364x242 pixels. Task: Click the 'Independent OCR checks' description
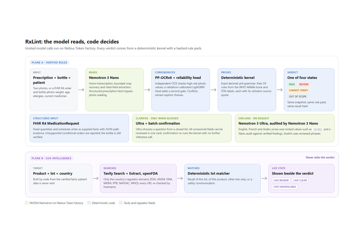(180, 89)
